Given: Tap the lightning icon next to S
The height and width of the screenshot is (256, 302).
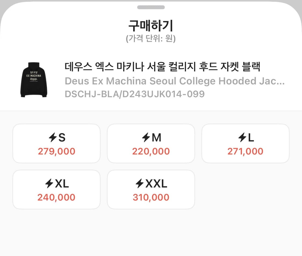Looking at the screenshot, I should tap(53, 138).
